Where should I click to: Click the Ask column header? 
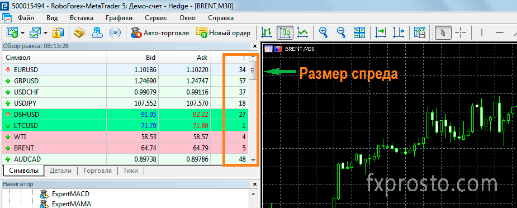tap(184, 58)
